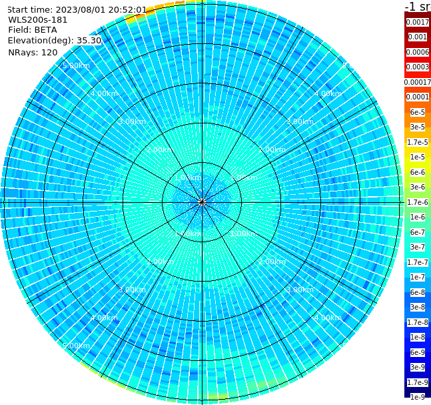Select the 1e-5 colorbar label
Image resolution: width=431 pixels, height=405 pixels.
coord(418,157)
